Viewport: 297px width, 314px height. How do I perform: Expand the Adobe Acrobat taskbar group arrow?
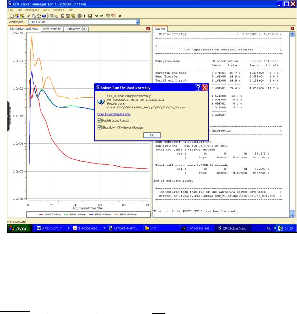point(104,228)
